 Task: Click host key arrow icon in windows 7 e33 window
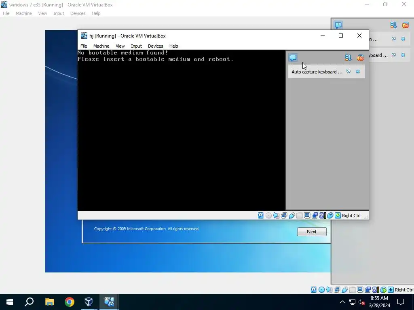(x=391, y=290)
